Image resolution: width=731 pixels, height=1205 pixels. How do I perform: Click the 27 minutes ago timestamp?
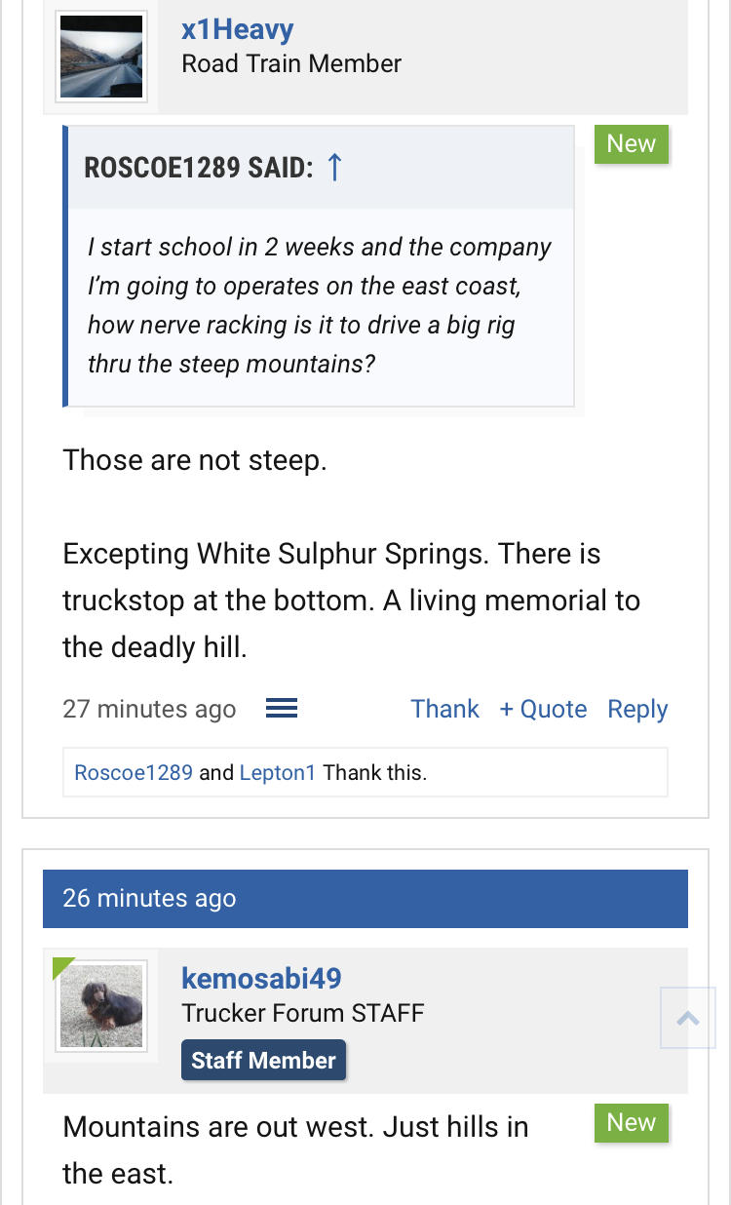(x=149, y=709)
